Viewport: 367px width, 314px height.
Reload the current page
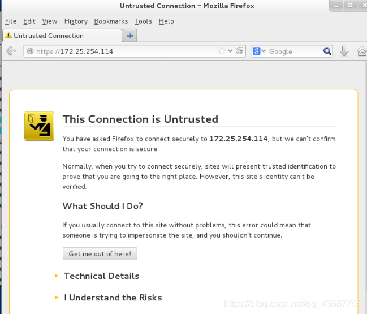[x=239, y=51]
